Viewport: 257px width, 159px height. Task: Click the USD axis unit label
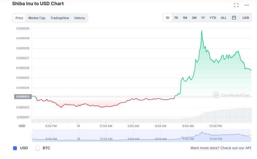(x=22, y=126)
